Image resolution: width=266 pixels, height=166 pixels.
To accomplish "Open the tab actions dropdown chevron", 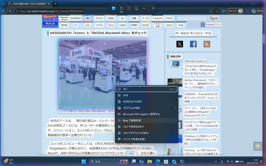I will 4,4.
